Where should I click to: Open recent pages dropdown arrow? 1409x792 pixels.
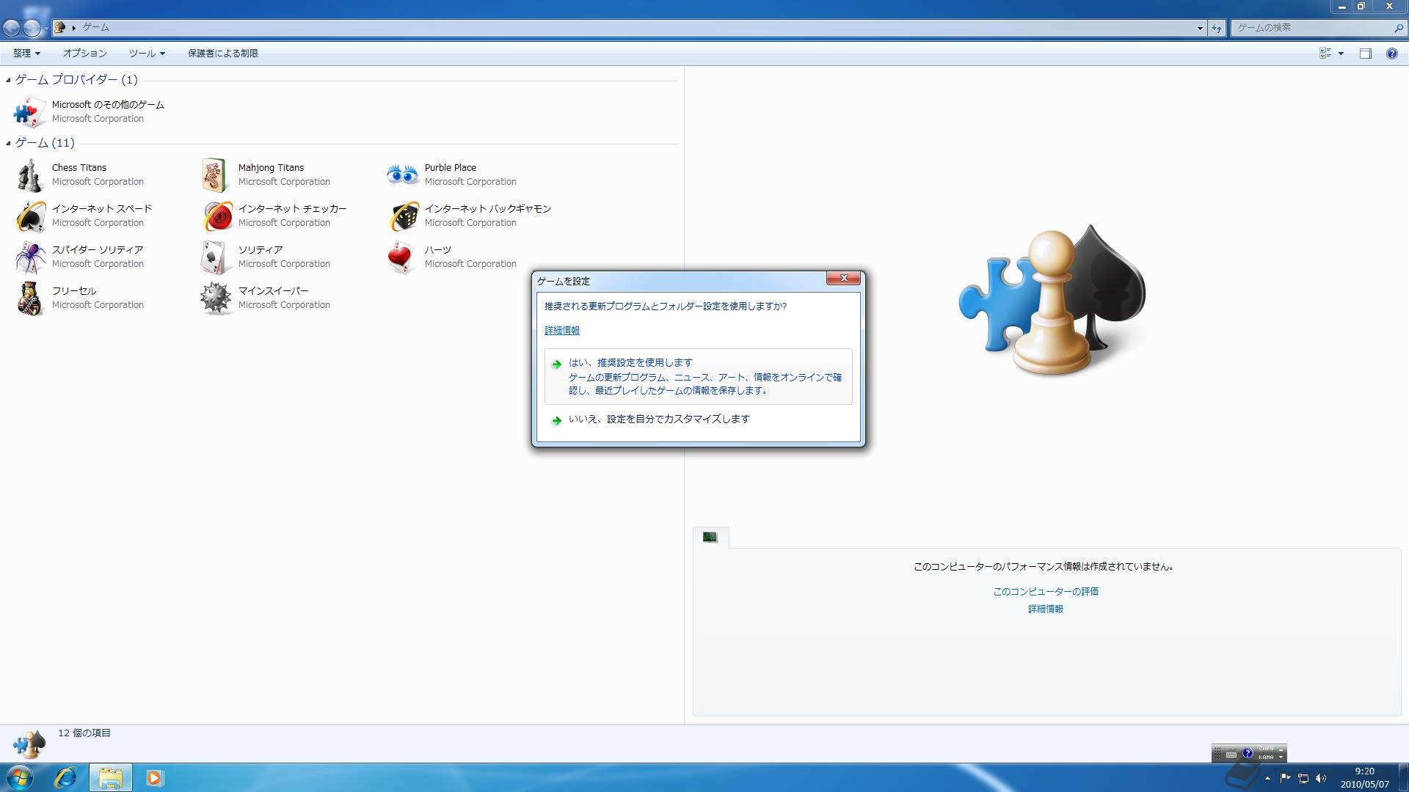(46, 28)
